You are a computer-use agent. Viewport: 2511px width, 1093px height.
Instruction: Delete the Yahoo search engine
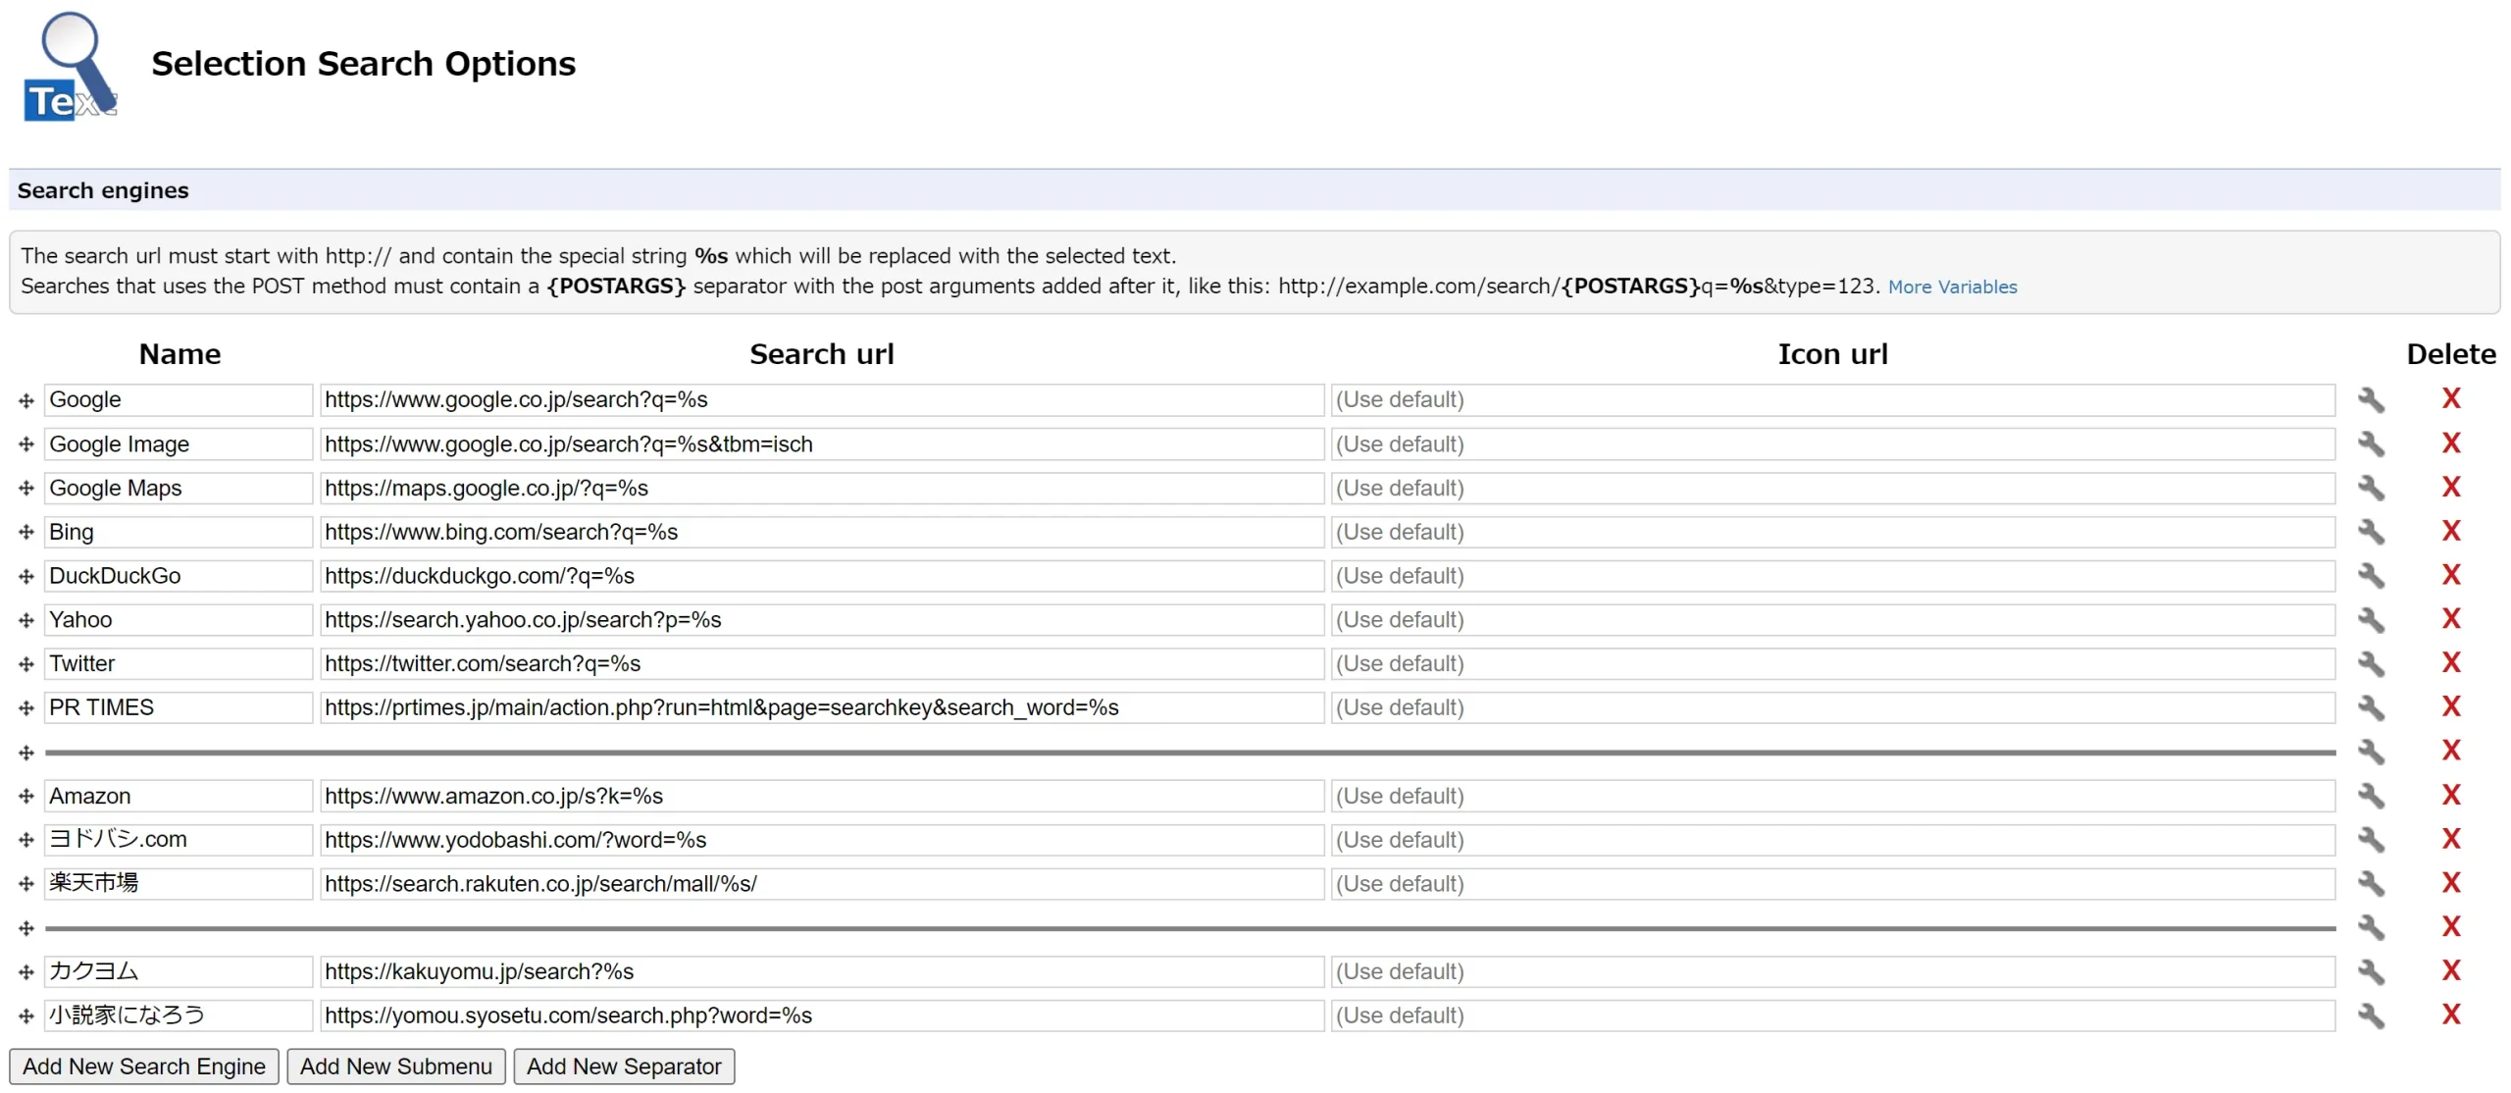click(x=2451, y=619)
